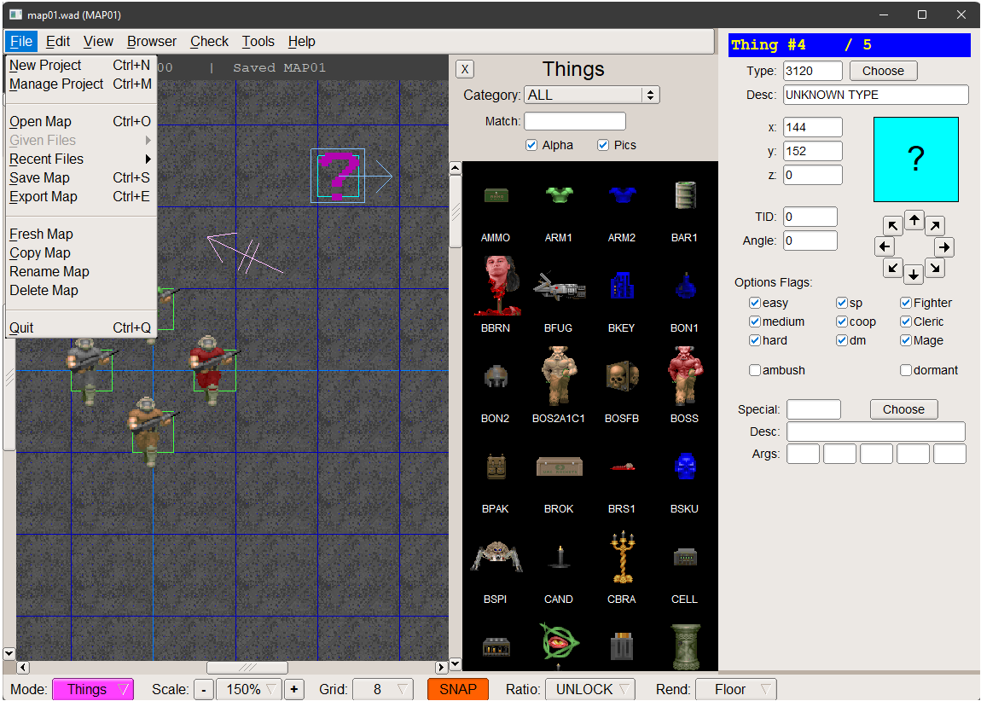Screen dimensions: 981x701
Task: Click Choose button next to Type
Action: tap(884, 71)
